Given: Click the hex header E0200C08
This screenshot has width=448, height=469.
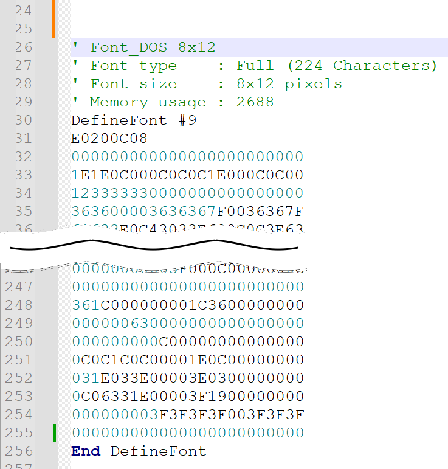Looking at the screenshot, I should click(x=109, y=139).
